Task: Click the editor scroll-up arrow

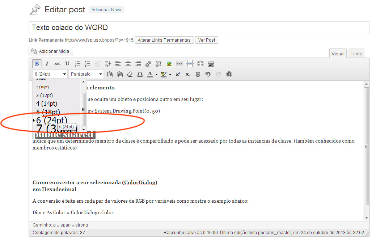Action: click(x=366, y=84)
